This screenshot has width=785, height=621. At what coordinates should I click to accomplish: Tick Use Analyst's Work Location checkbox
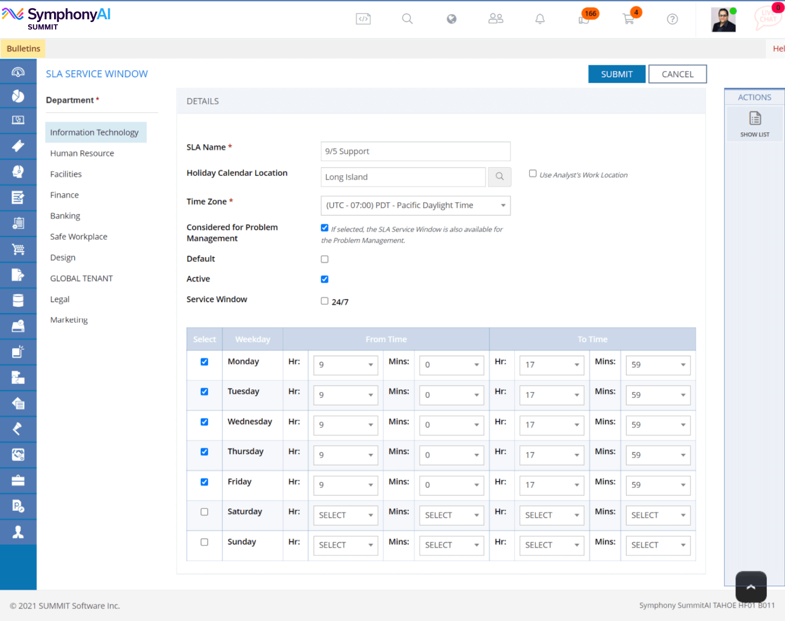pos(532,174)
